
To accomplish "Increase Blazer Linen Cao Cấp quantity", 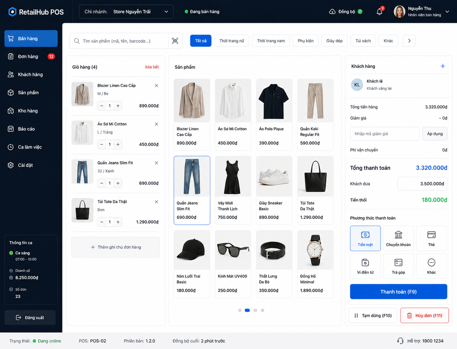I will coord(118,106).
